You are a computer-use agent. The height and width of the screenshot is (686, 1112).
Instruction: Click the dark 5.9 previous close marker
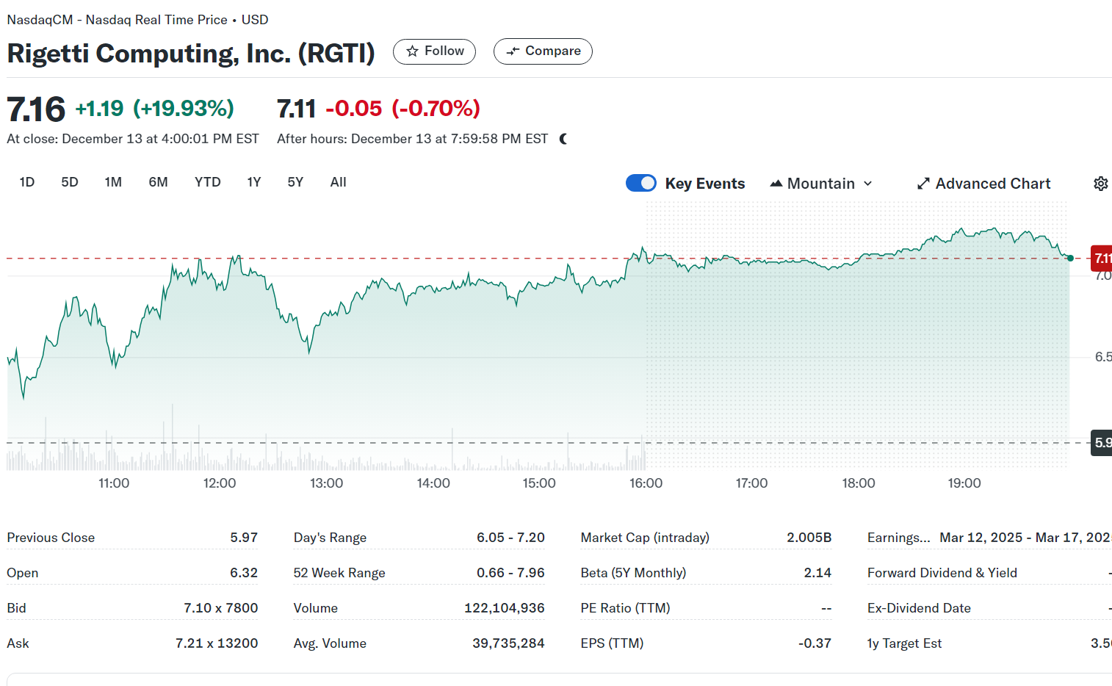click(1101, 443)
